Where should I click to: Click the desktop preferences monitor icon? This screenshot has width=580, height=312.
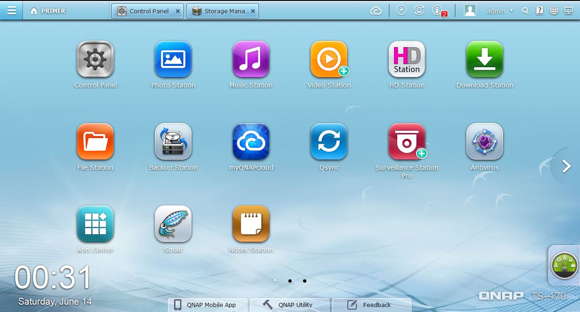click(568, 11)
